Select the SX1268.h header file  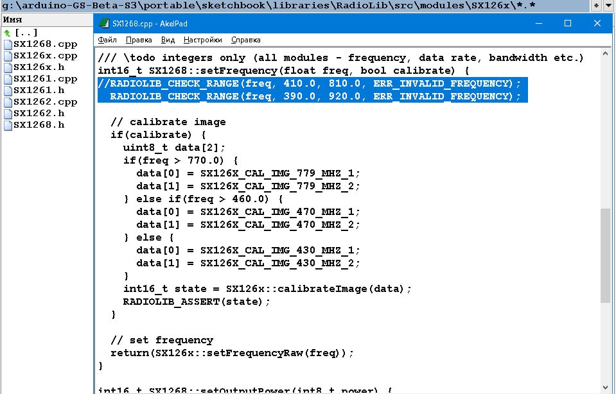point(39,125)
